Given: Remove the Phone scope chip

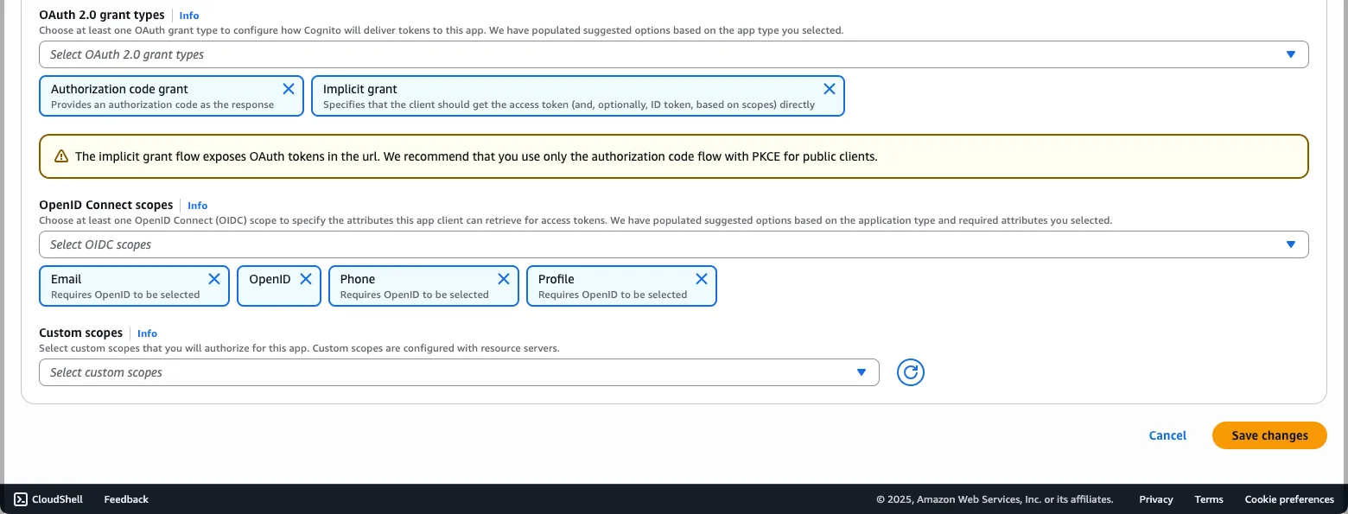Looking at the screenshot, I should pos(504,279).
